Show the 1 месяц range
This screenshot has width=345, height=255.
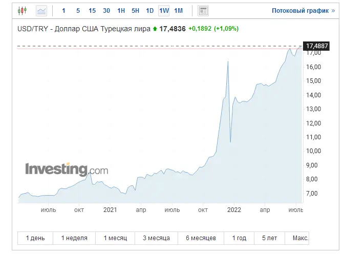point(115,238)
